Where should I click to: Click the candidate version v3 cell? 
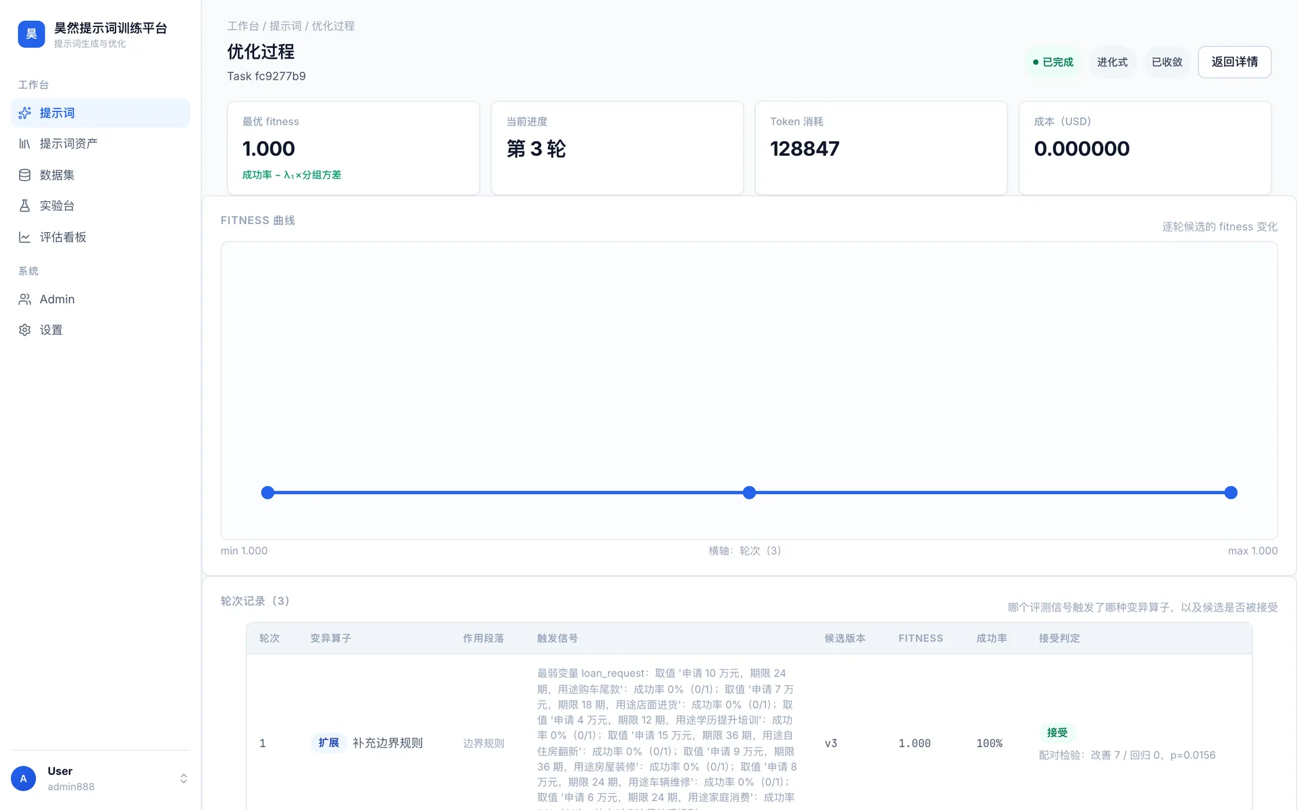(x=831, y=743)
